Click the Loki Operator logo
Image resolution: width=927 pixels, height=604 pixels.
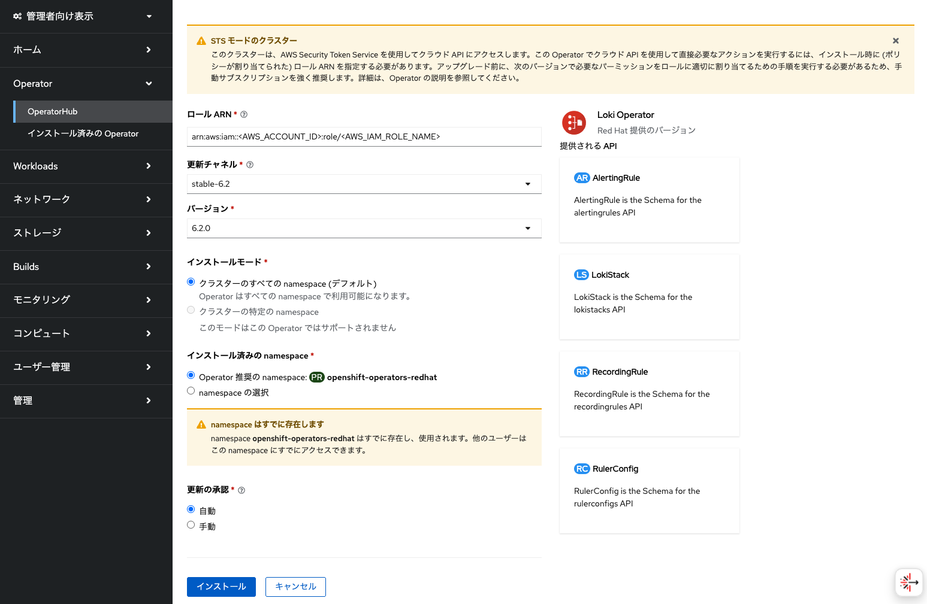(574, 123)
